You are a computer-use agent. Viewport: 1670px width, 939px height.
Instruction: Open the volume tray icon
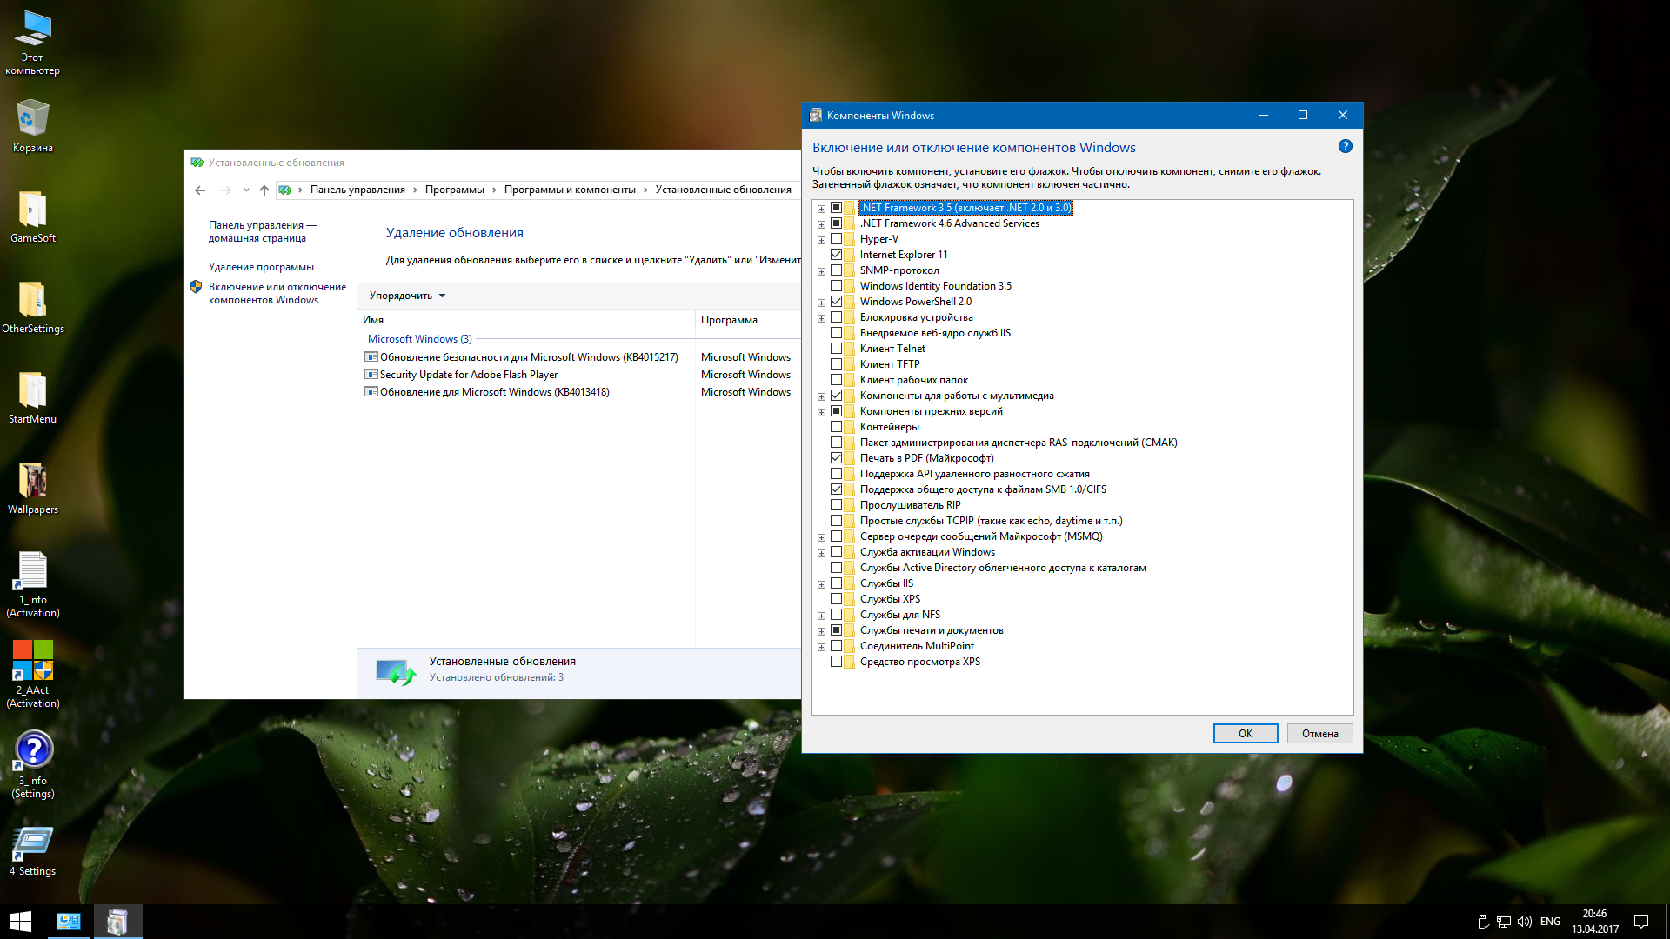(x=1524, y=922)
